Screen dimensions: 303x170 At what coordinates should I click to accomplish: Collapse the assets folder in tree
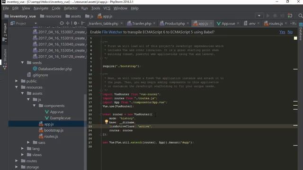tap(22, 93)
